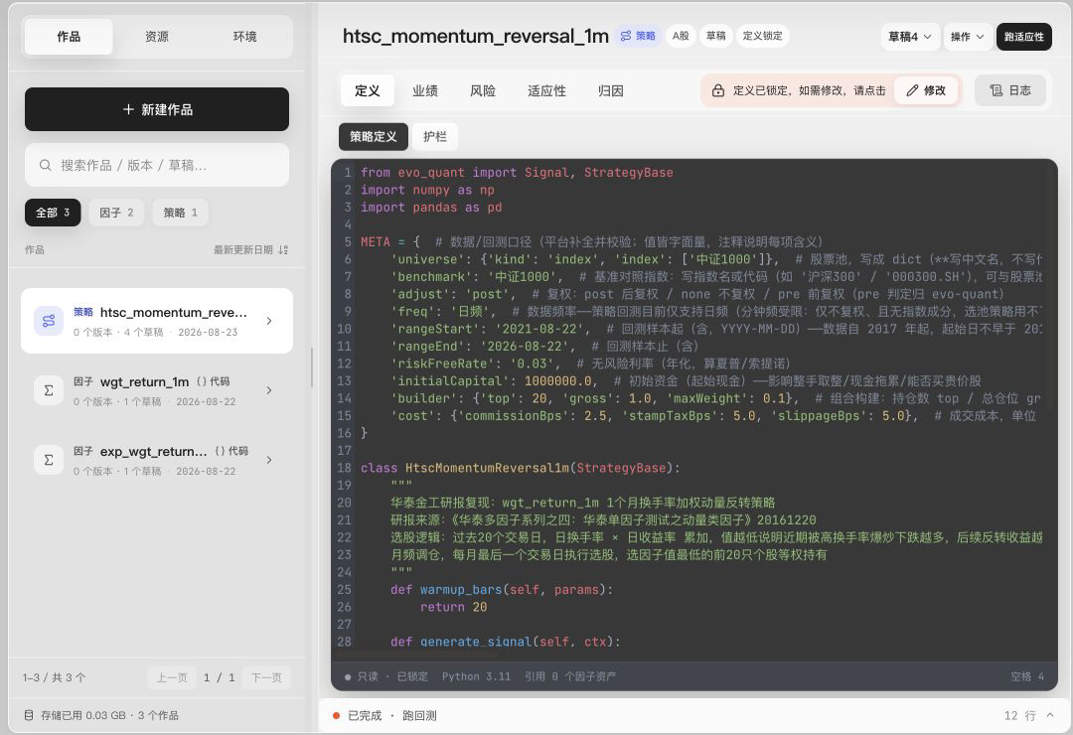Click '引用 0 个因子资产' in the status bar
Image resolution: width=1073 pixels, height=735 pixels.
[x=570, y=676]
